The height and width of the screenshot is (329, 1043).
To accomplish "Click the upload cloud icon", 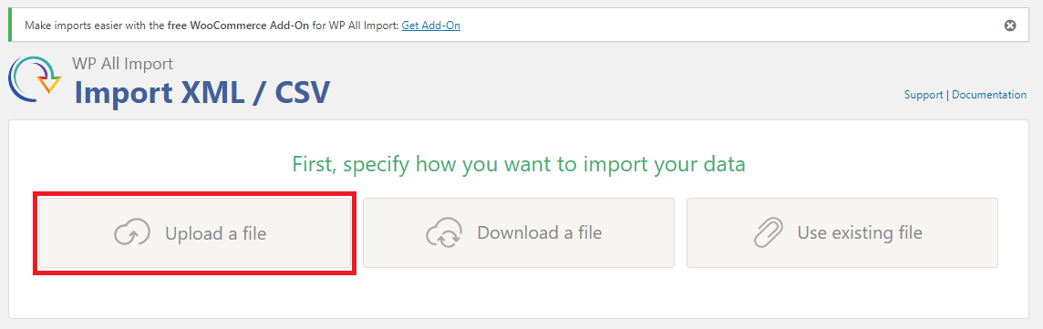I will 131,233.
